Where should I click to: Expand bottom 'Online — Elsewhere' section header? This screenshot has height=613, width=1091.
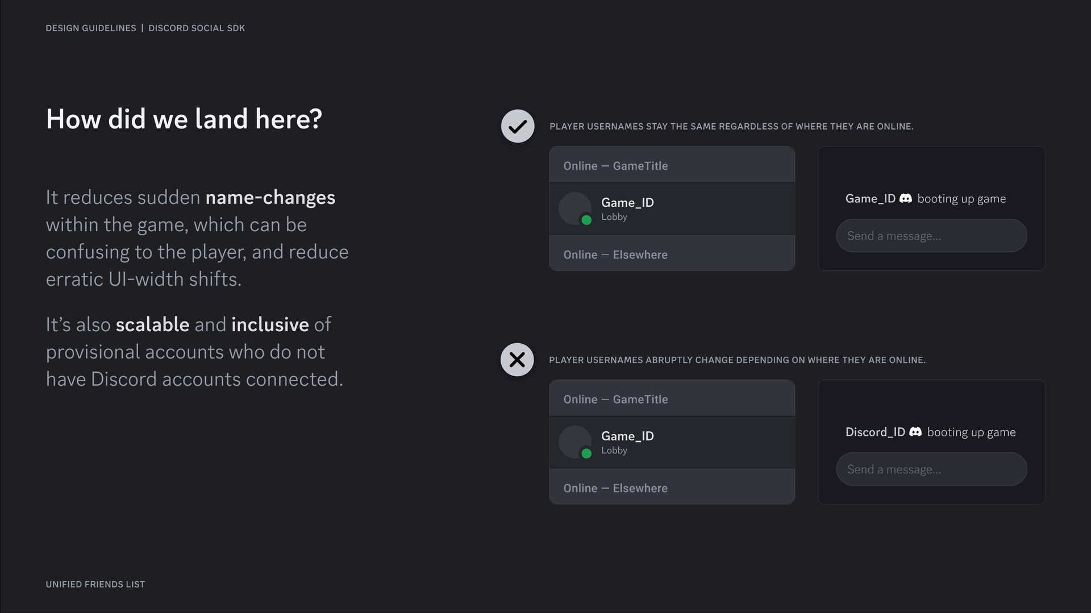pyautogui.click(x=672, y=487)
